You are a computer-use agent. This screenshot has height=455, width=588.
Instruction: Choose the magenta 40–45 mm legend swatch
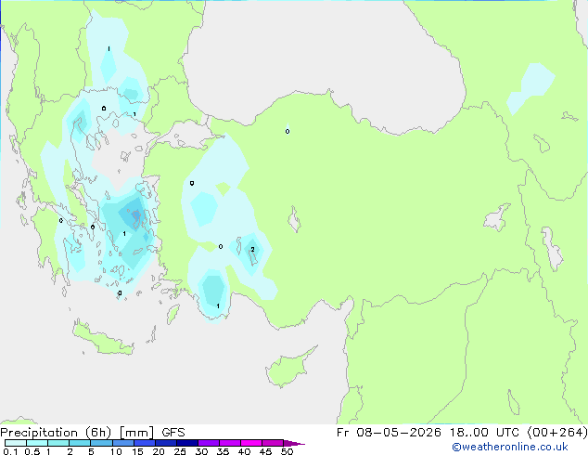[x=251, y=443]
